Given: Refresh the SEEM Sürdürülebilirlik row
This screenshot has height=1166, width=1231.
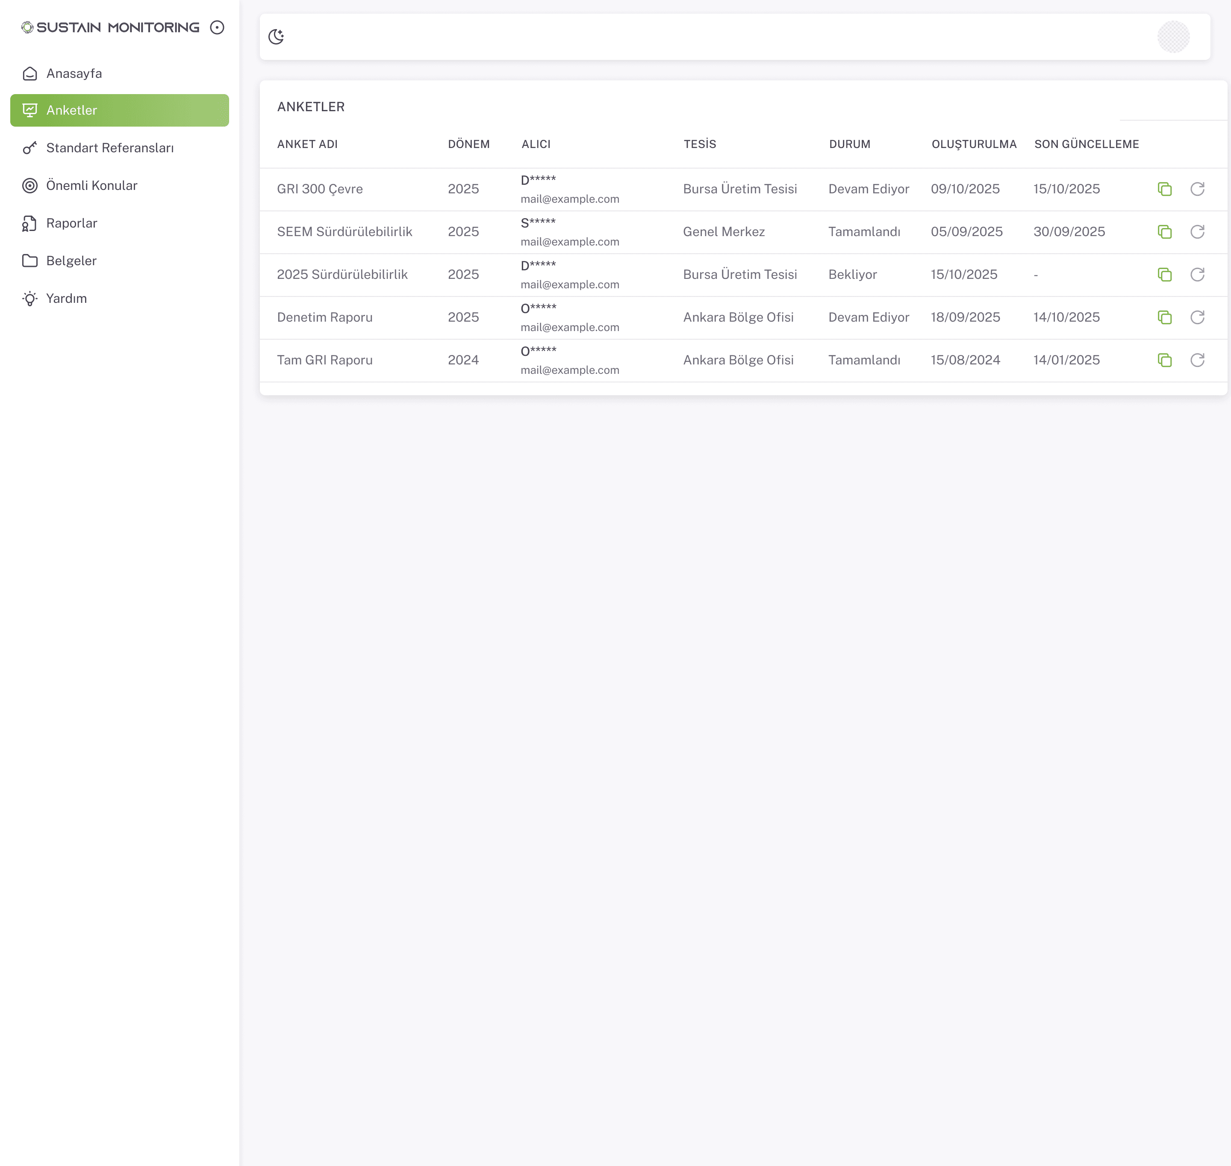Looking at the screenshot, I should (1197, 232).
